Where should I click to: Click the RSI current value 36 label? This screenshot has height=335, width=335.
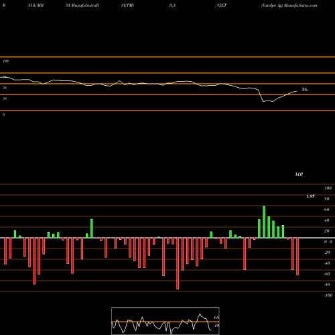pyautogui.click(x=304, y=89)
